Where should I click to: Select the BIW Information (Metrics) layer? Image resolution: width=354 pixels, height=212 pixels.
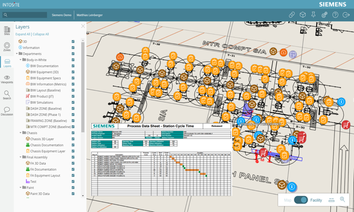coord(48,84)
